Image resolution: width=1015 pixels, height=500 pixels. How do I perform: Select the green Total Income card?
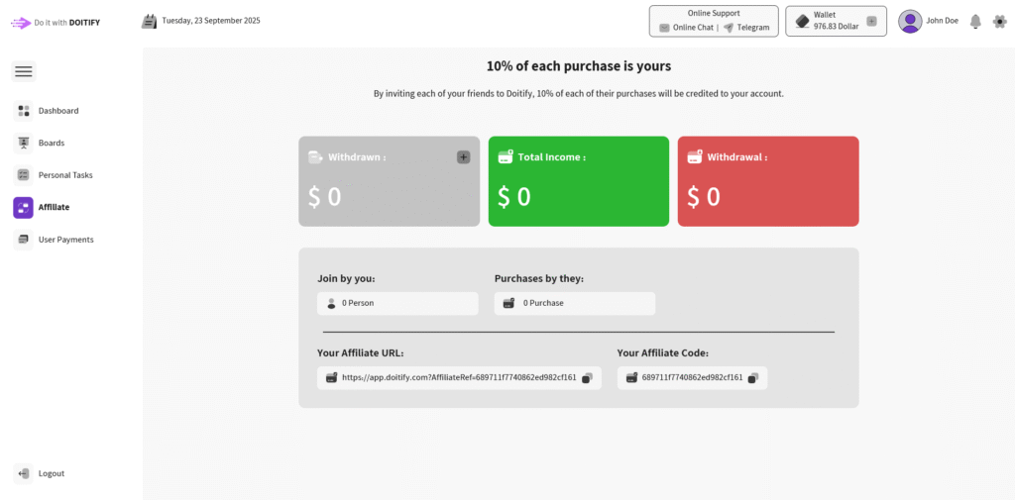[x=579, y=181]
